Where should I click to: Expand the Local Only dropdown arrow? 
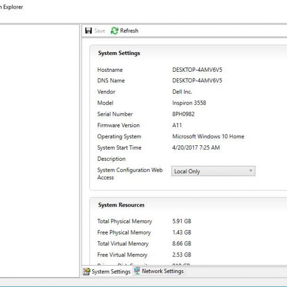pyautogui.click(x=251, y=171)
